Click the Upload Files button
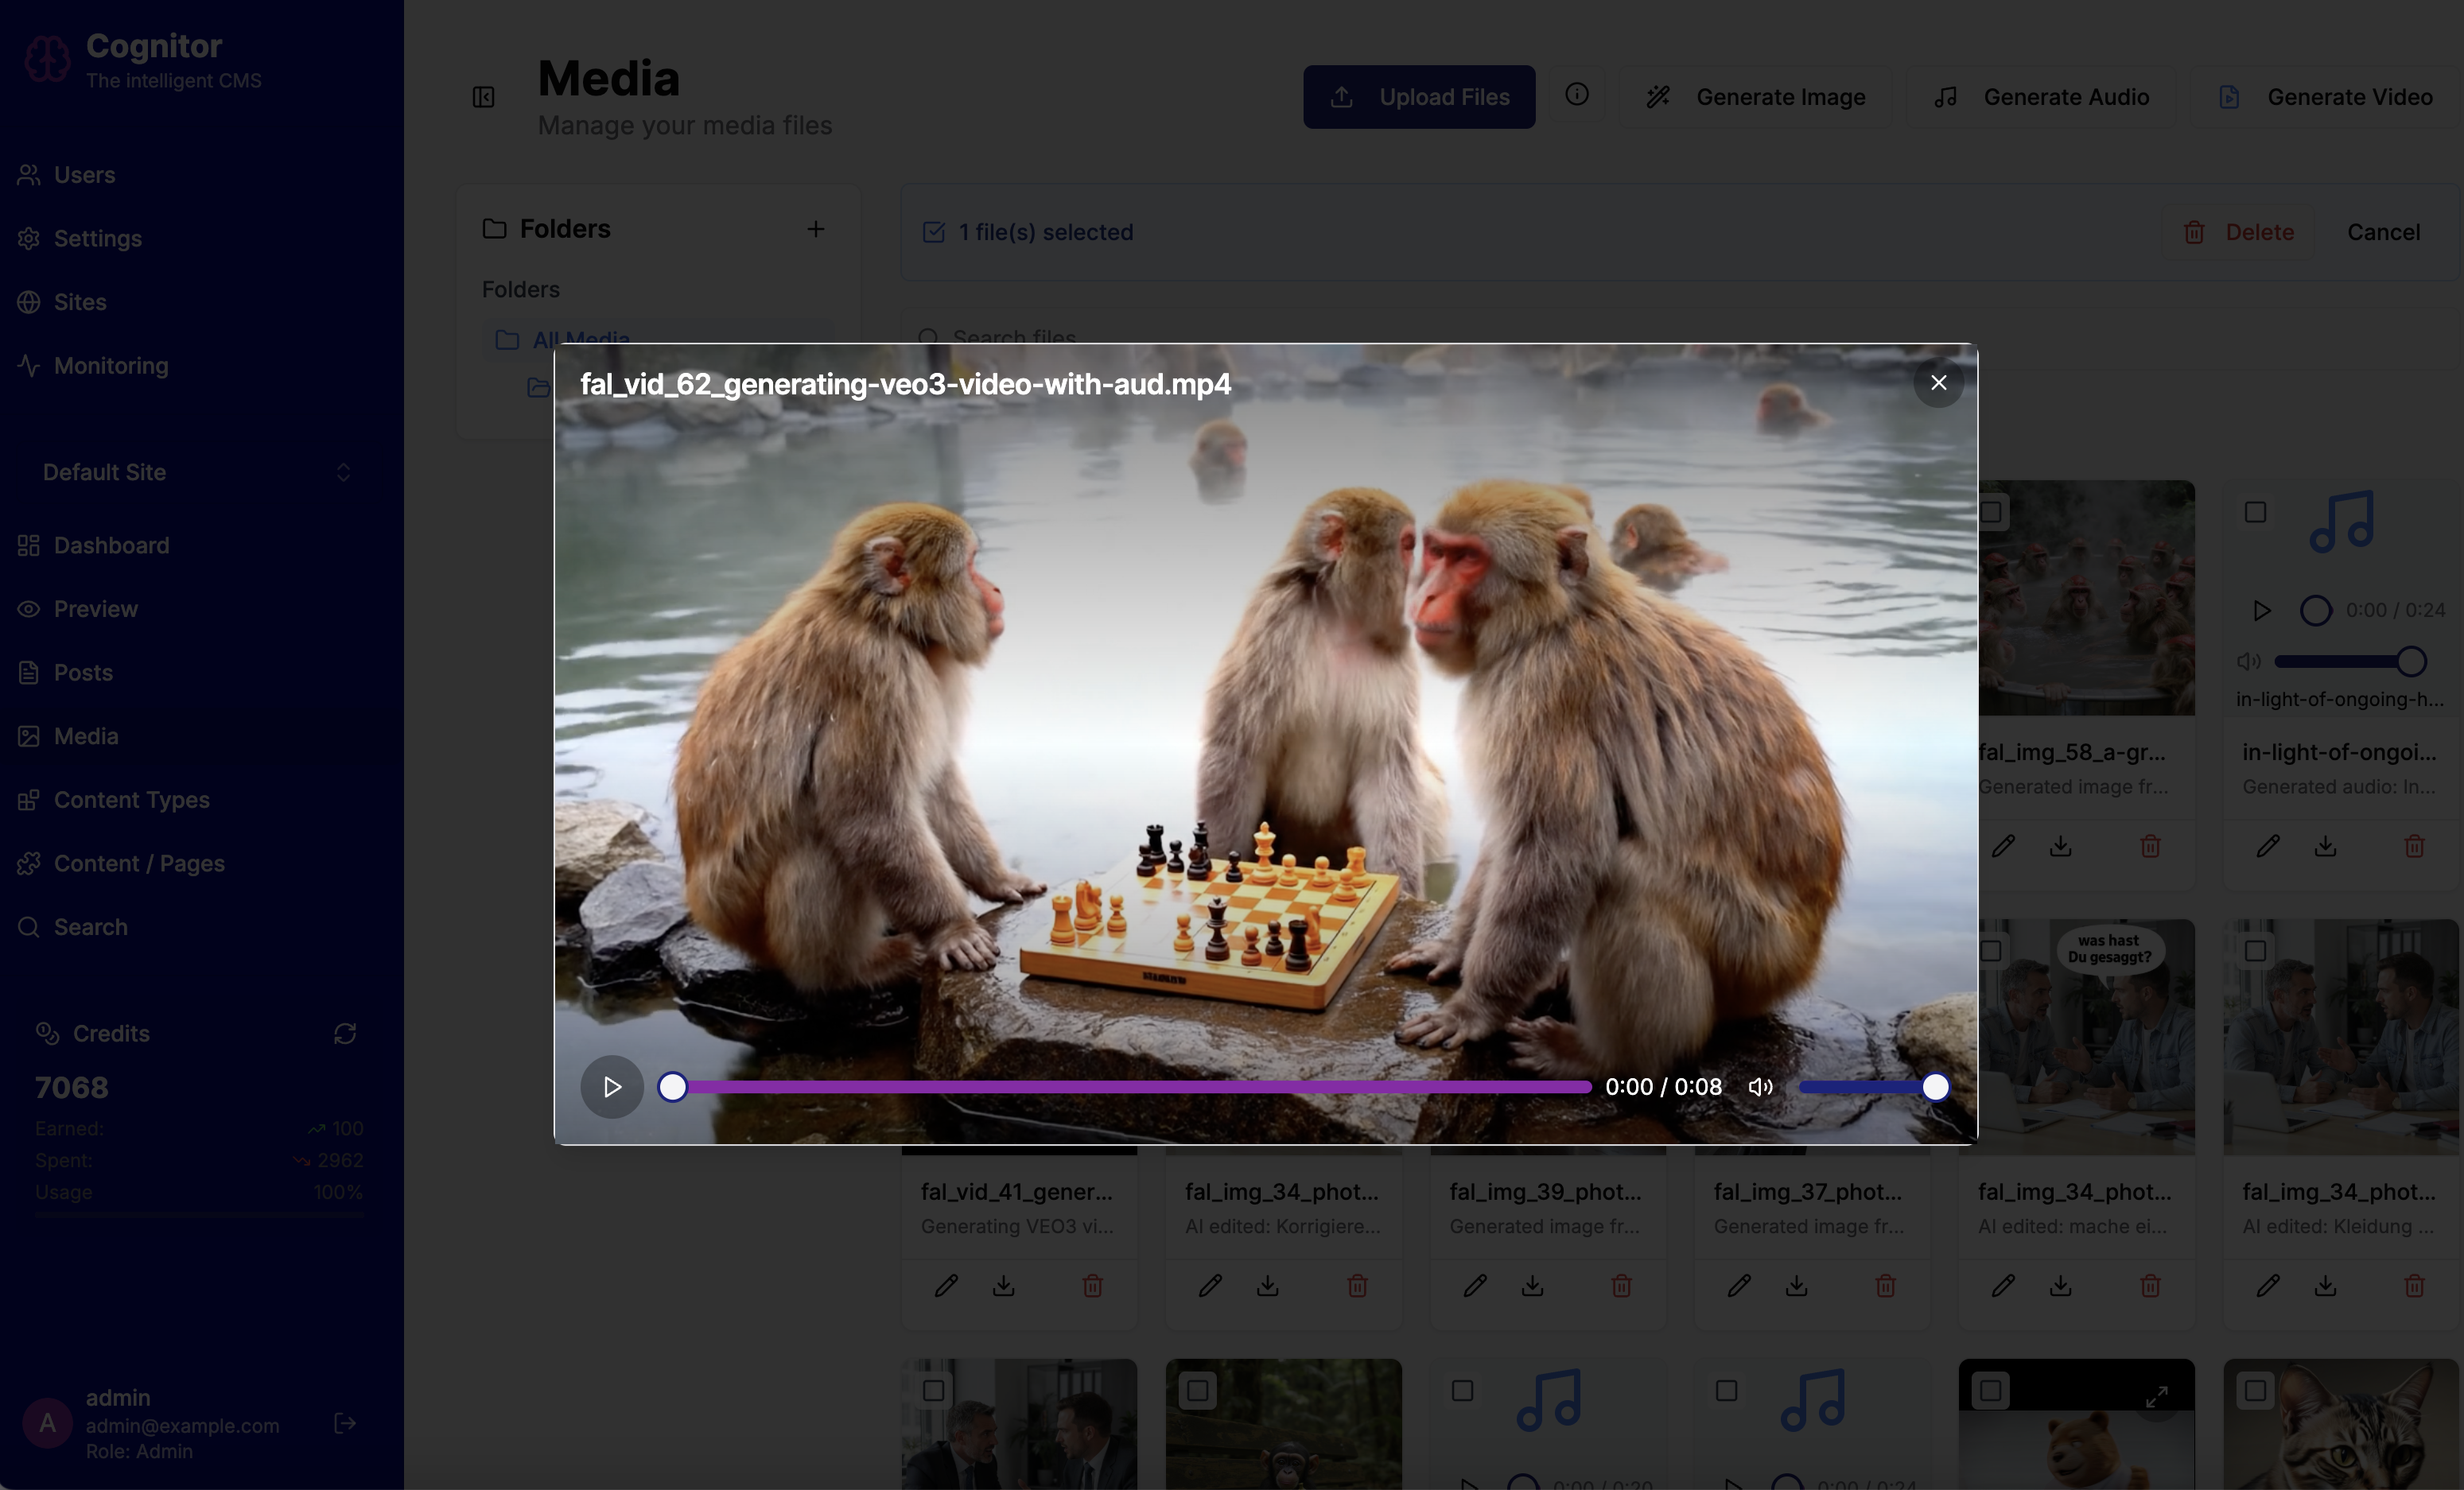 (1419, 96)
